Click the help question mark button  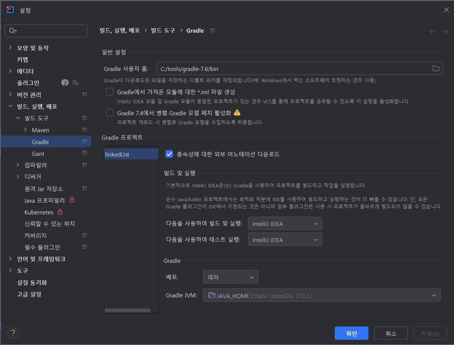click(x=13, y=333)
